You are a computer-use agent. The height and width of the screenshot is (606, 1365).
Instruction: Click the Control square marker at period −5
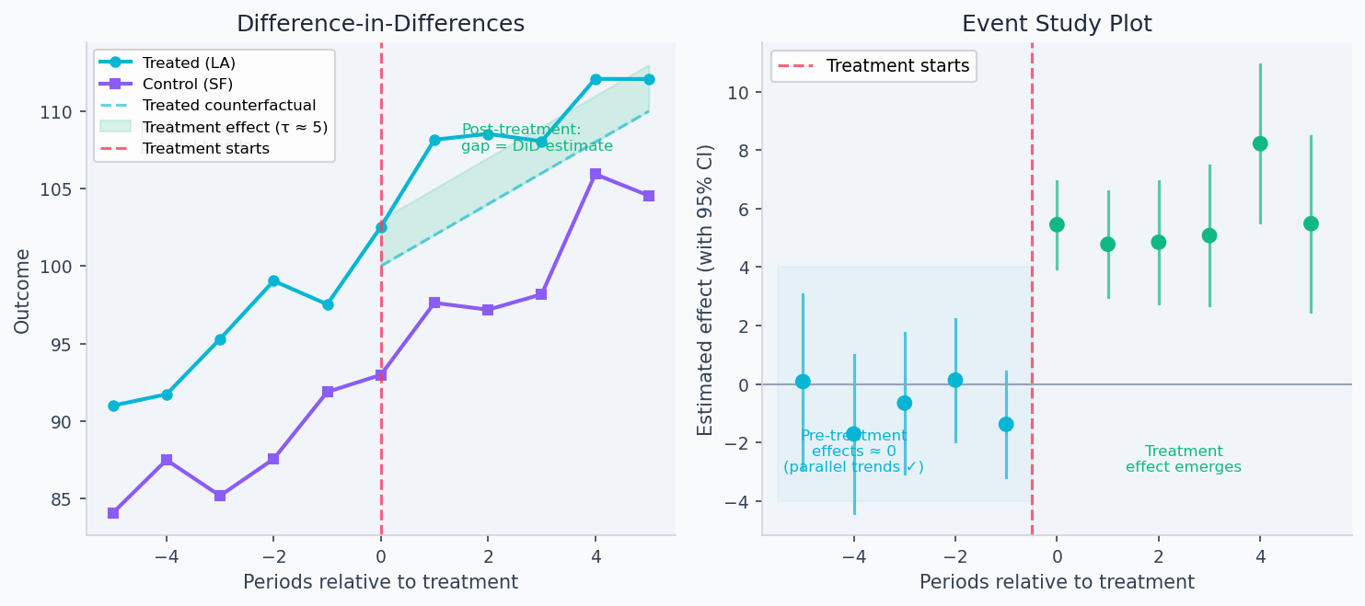coord(113,513)
